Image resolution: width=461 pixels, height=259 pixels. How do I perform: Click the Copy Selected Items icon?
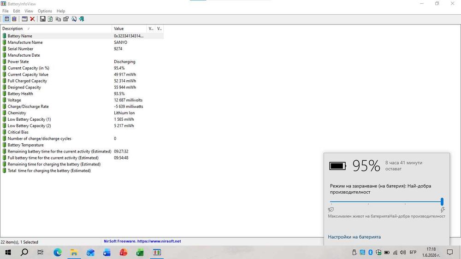pos(58,19)
